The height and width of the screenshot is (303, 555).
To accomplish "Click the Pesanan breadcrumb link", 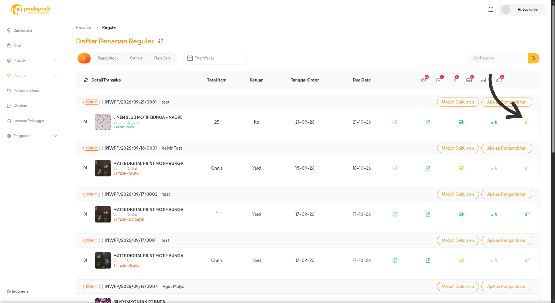I will 84,27.
